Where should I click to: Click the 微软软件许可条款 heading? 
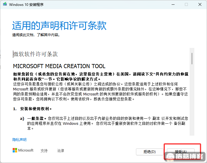click(x=36, y=54)
